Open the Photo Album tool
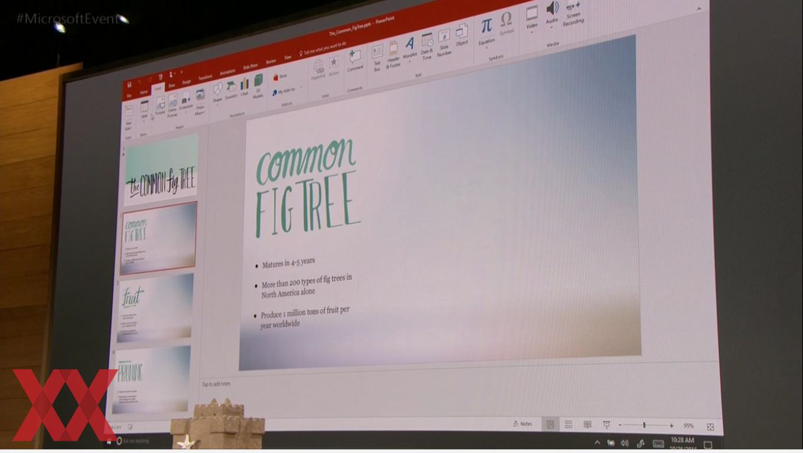Viewport: 803px width, 453px height. [x=200, y=101]
